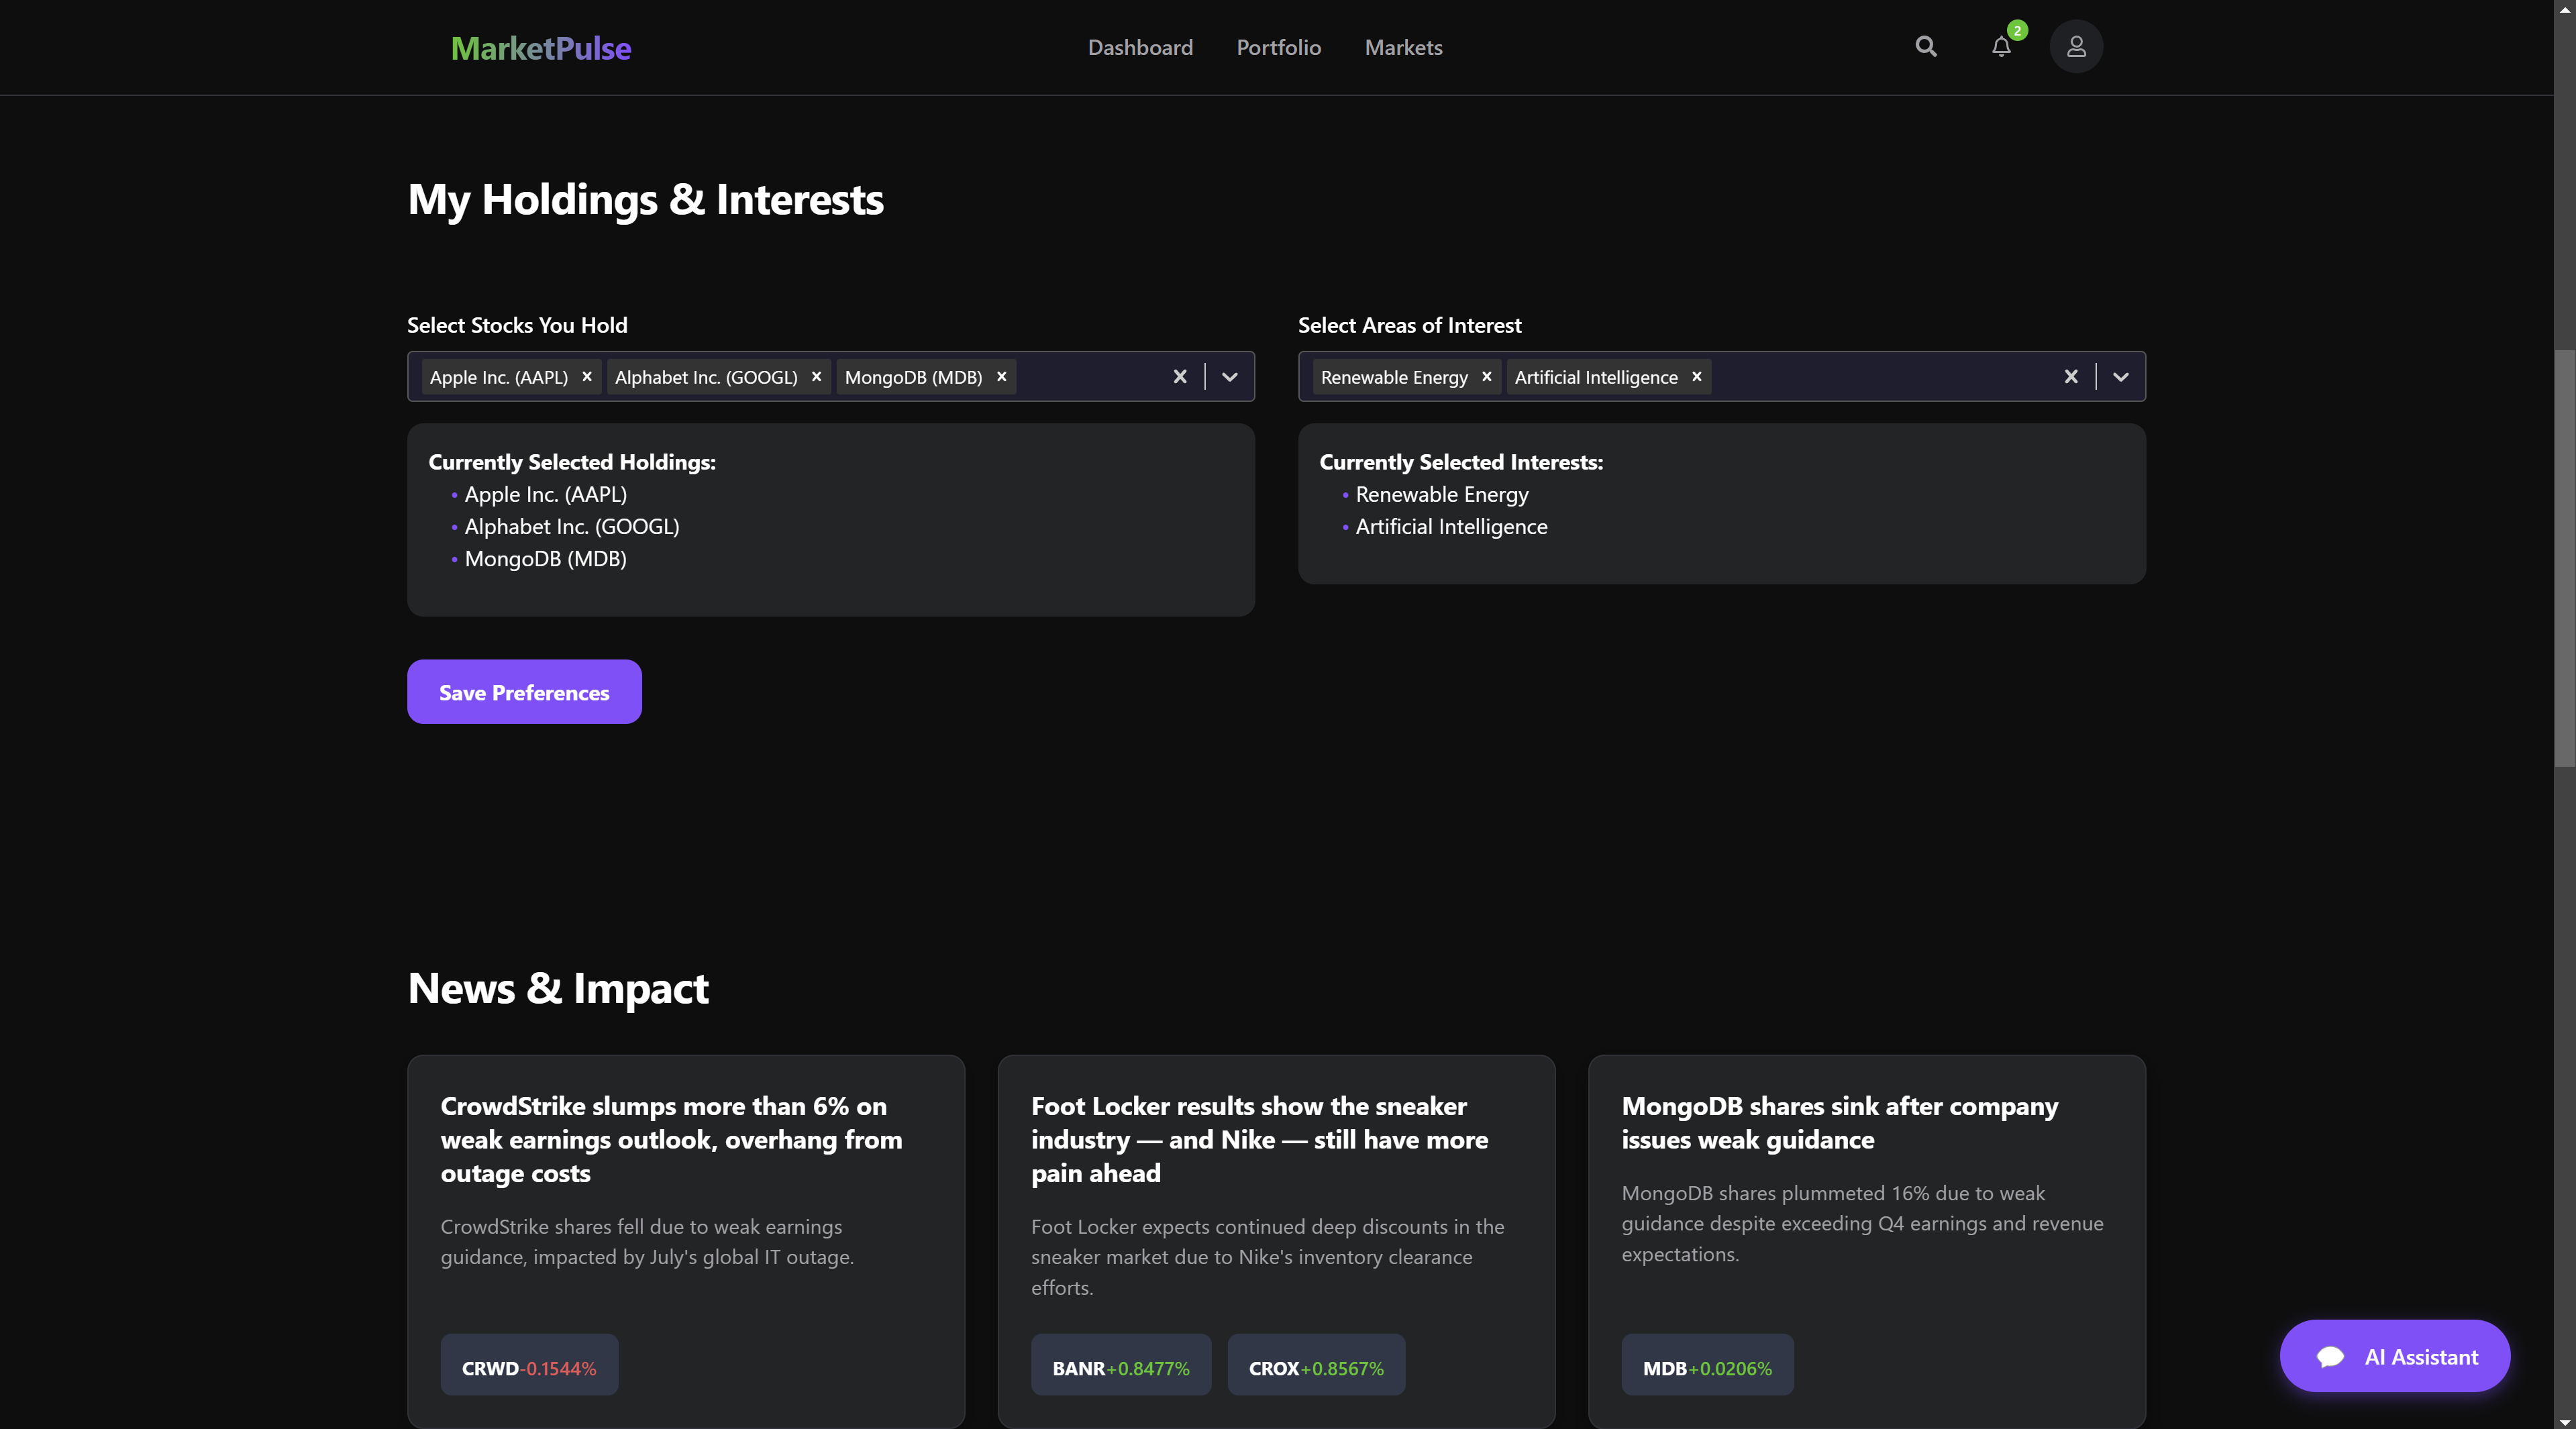
Task: Go to Dashboard nav item
Action: 1140,48
